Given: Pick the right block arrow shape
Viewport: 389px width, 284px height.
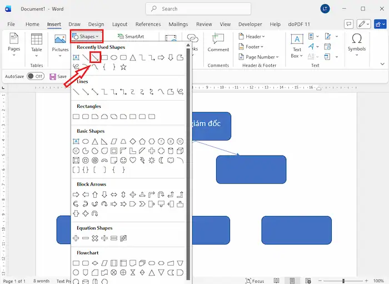Looking at the screenshot, I should point(76,195).
